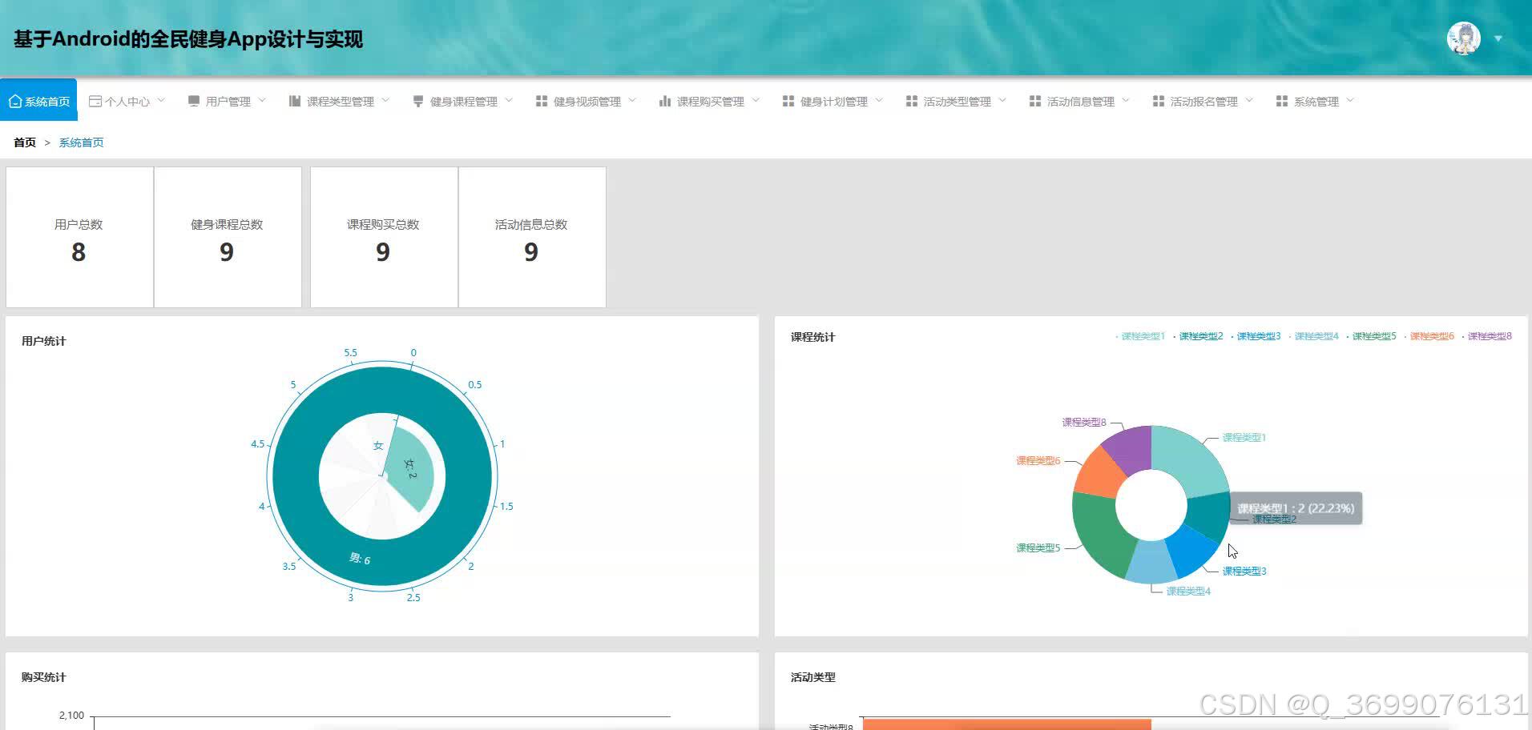Open the 课程类型管理 menu

coord(340,101)
